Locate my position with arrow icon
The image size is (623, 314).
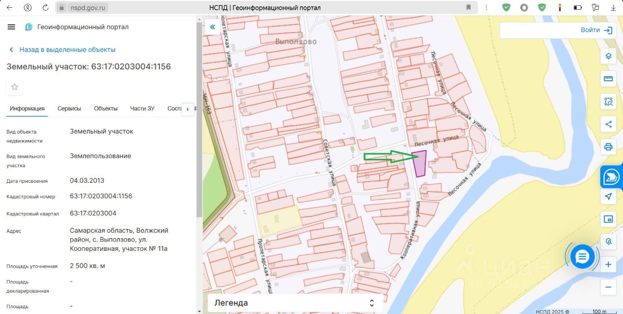pyautogui.click(x=608, y=196)
